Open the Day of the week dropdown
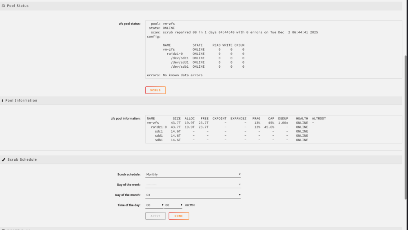 (193, 185)
